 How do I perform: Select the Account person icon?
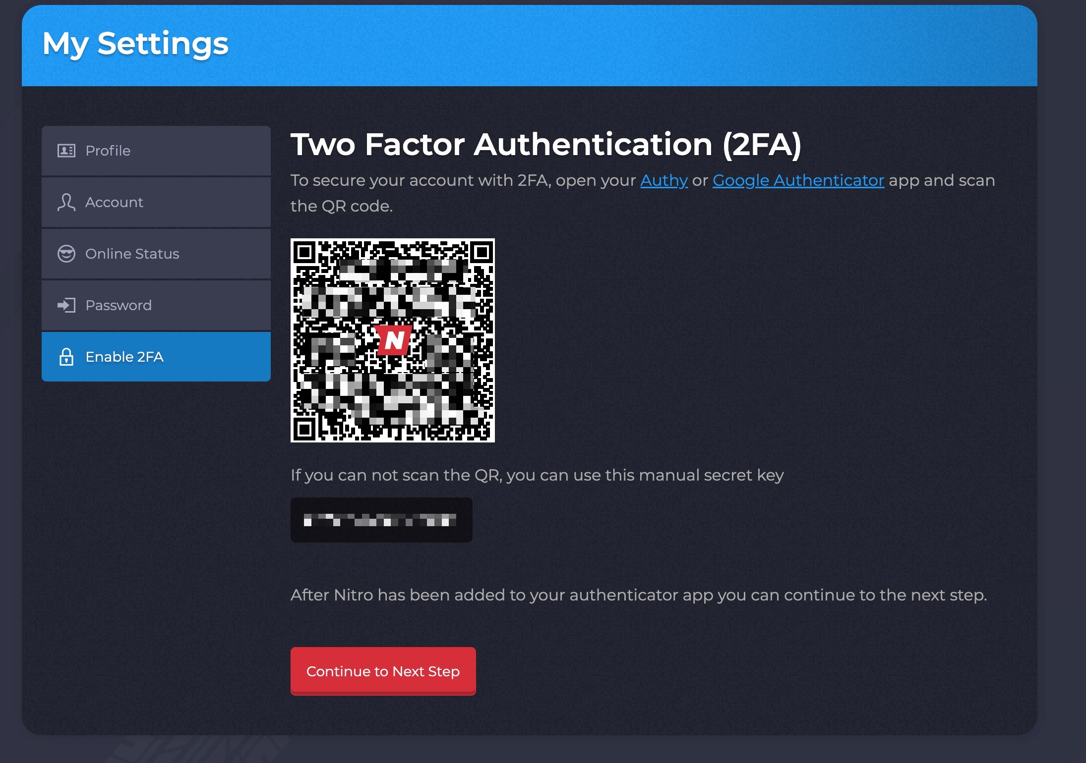click(x=66, y=202)
